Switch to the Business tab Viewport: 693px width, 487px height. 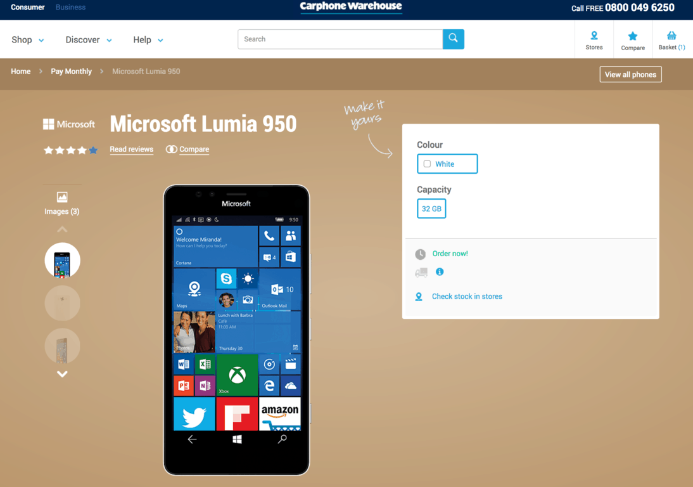point(70,8)
